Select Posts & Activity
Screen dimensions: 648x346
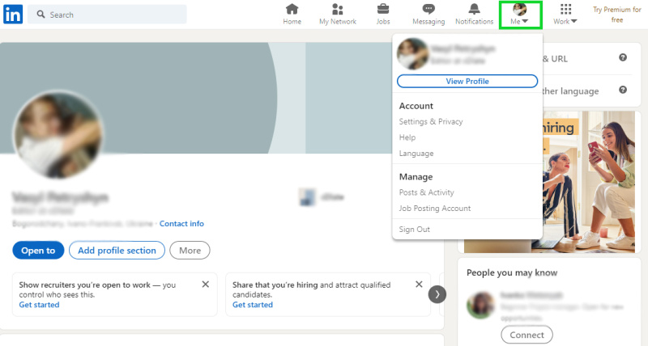coord(426,192)
